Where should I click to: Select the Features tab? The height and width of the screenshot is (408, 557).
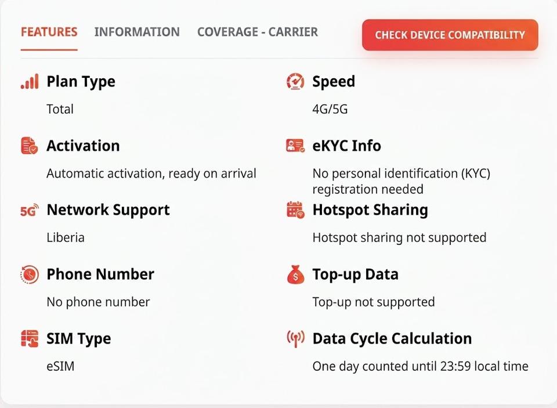49,32
